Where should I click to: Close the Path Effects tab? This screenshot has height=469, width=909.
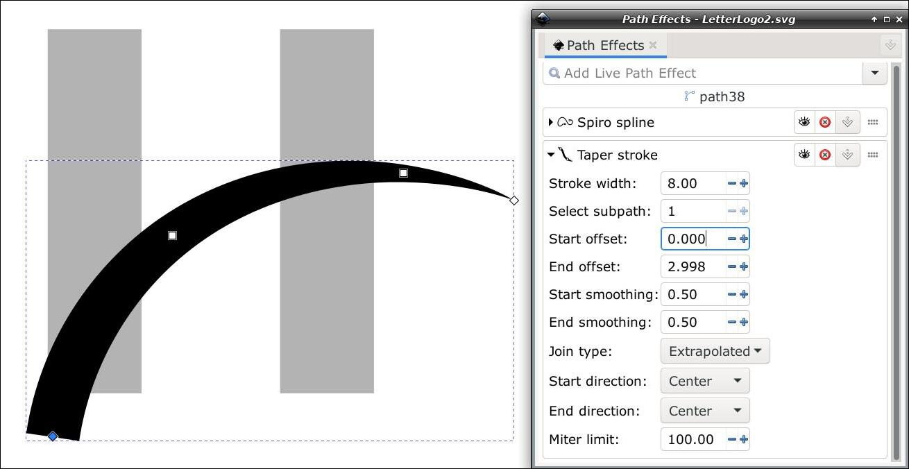[x=653, y=45]
